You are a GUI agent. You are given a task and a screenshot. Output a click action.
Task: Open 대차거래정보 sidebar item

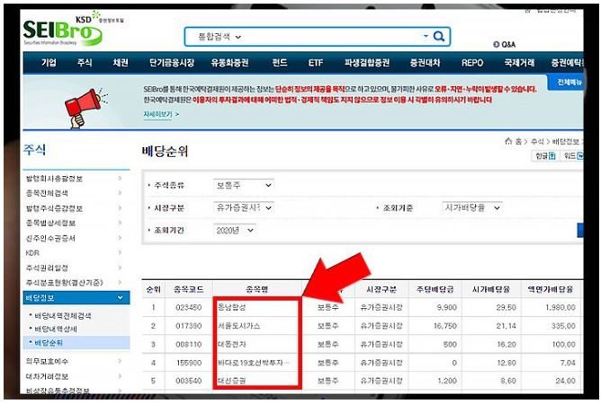pos(47,376)
